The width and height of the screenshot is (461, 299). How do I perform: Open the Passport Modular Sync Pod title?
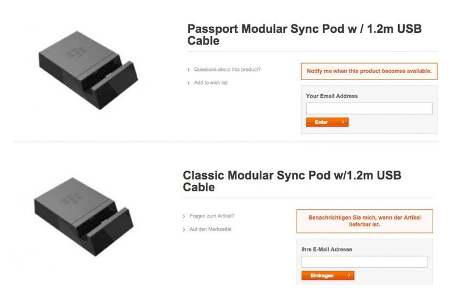304,35
